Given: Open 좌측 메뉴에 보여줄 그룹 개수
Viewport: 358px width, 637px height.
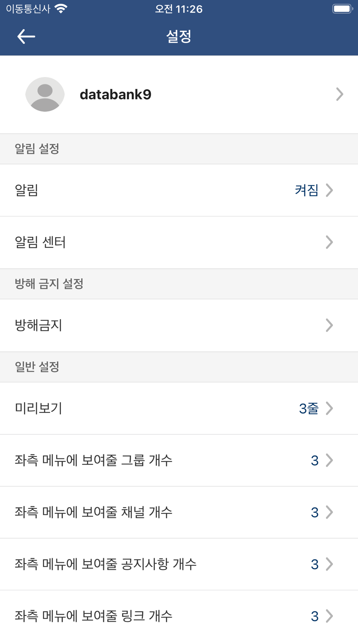Looking at the screenshot, I should pos(179,460).
